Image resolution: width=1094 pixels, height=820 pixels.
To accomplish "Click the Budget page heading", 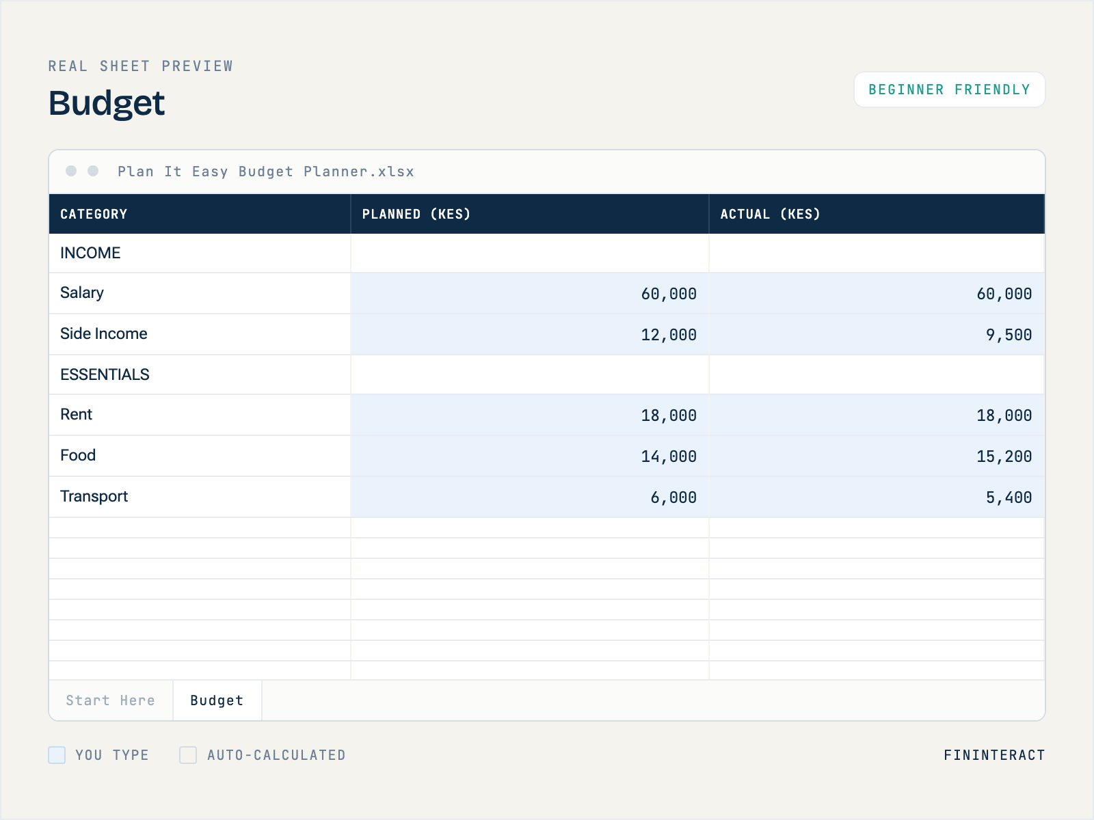I will [x=107, y=104].
